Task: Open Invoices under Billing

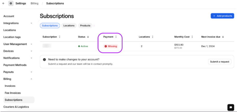Action: point(10,86)
